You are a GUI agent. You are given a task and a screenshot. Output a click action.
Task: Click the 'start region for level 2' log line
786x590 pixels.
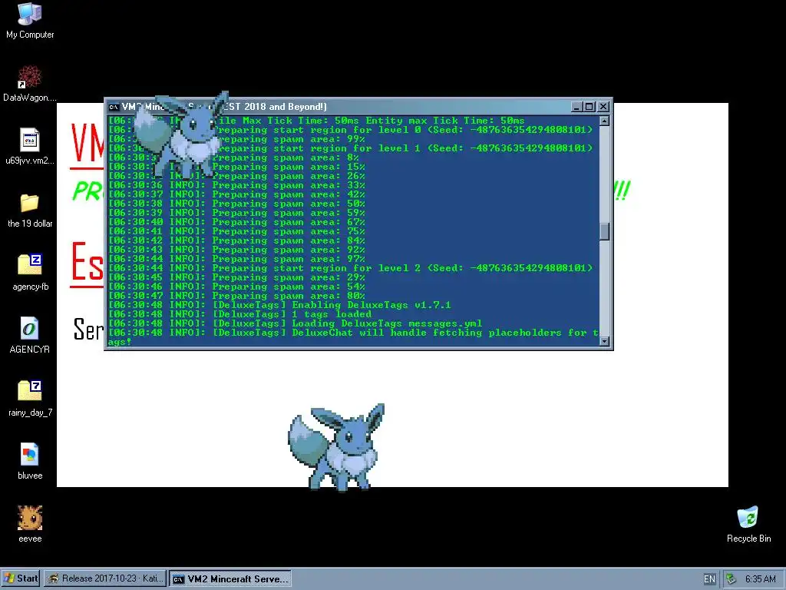click(350, 268)
